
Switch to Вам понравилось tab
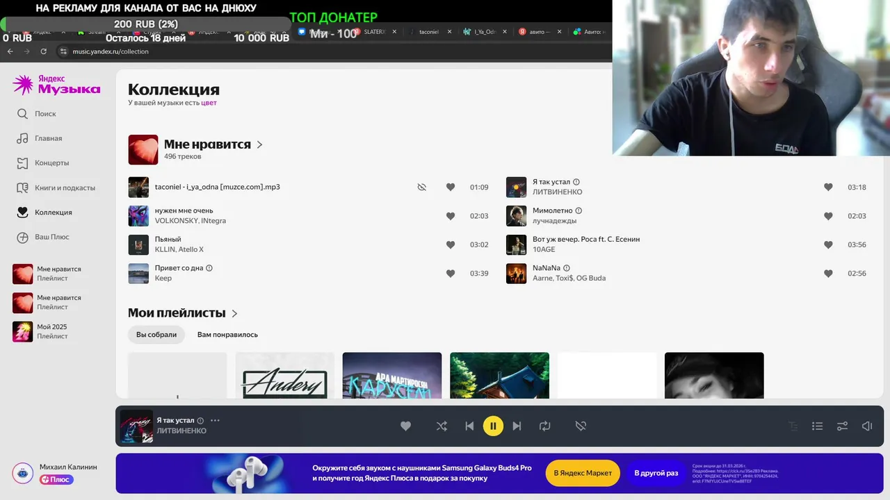(227, 335)
